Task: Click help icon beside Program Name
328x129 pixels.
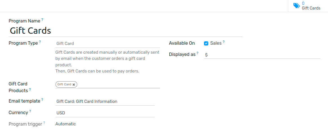Action: point(42,19)
